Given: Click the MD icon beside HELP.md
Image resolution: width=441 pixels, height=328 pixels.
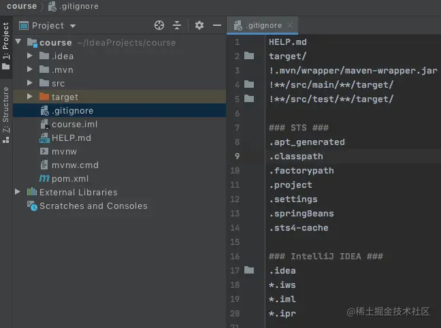Looking at the screenshot, I should [44, 138].
